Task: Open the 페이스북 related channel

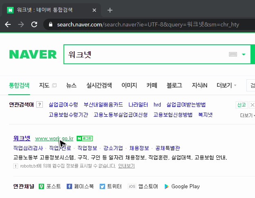Action: tap(80, 187)
